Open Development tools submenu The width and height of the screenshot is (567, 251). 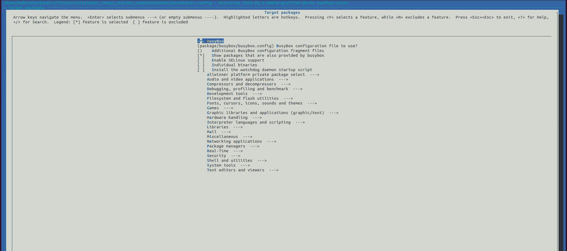(x=234, y=94)
